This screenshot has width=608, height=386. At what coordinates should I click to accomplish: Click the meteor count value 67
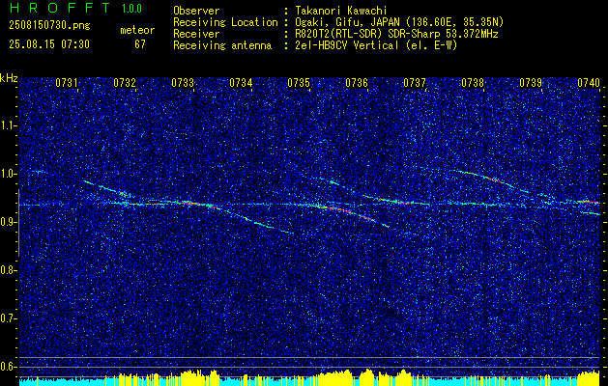point(140,44)
